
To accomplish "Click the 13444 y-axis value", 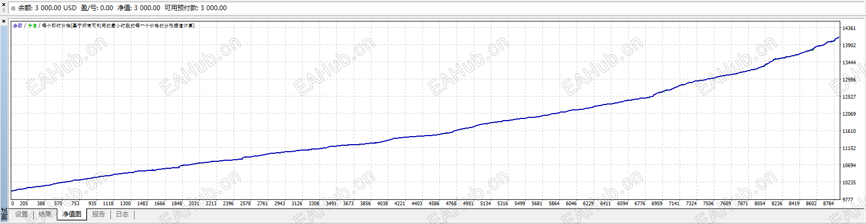I will [849, 63].
